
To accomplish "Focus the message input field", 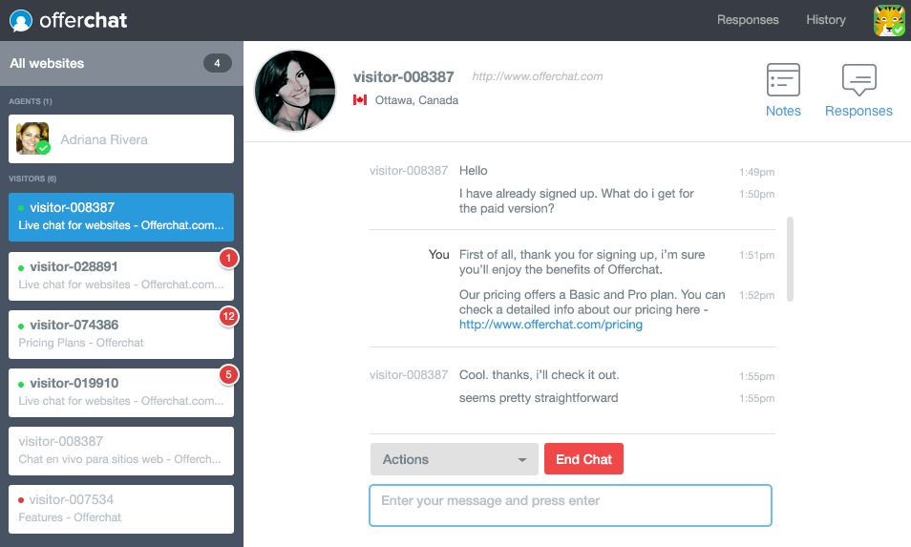I will (570, 505).
